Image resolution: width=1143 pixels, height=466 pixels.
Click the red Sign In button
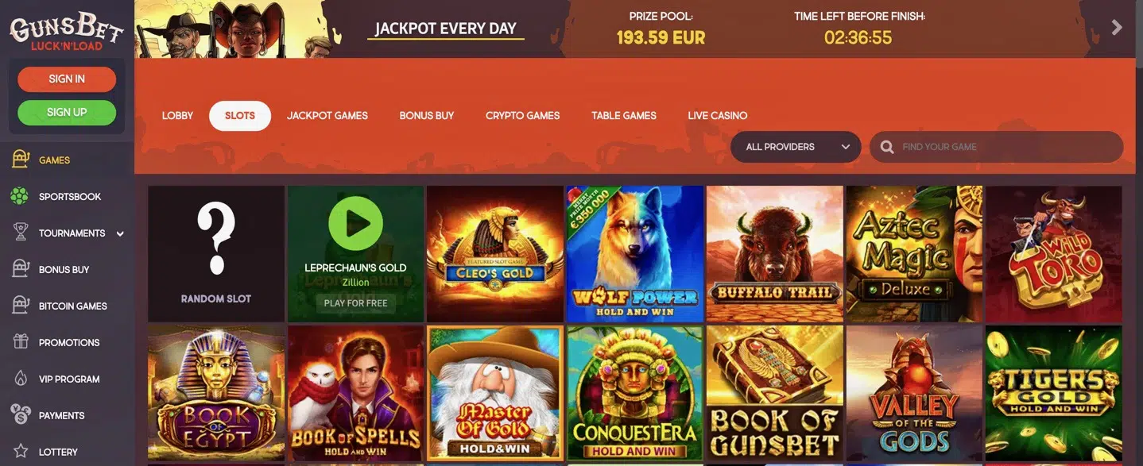pos(67,79)
